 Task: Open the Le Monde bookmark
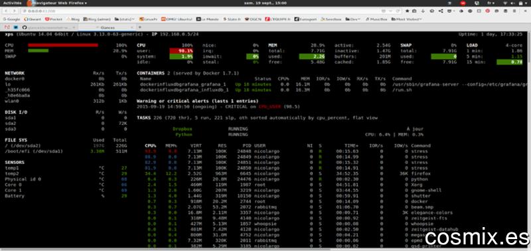pos(208,19)
